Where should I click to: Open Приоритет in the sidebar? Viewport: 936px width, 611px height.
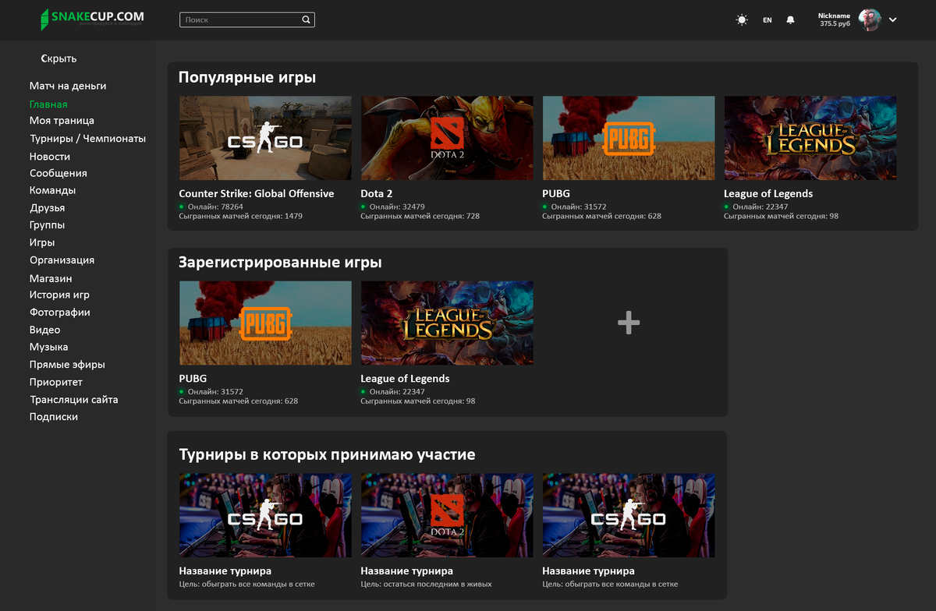56,382
